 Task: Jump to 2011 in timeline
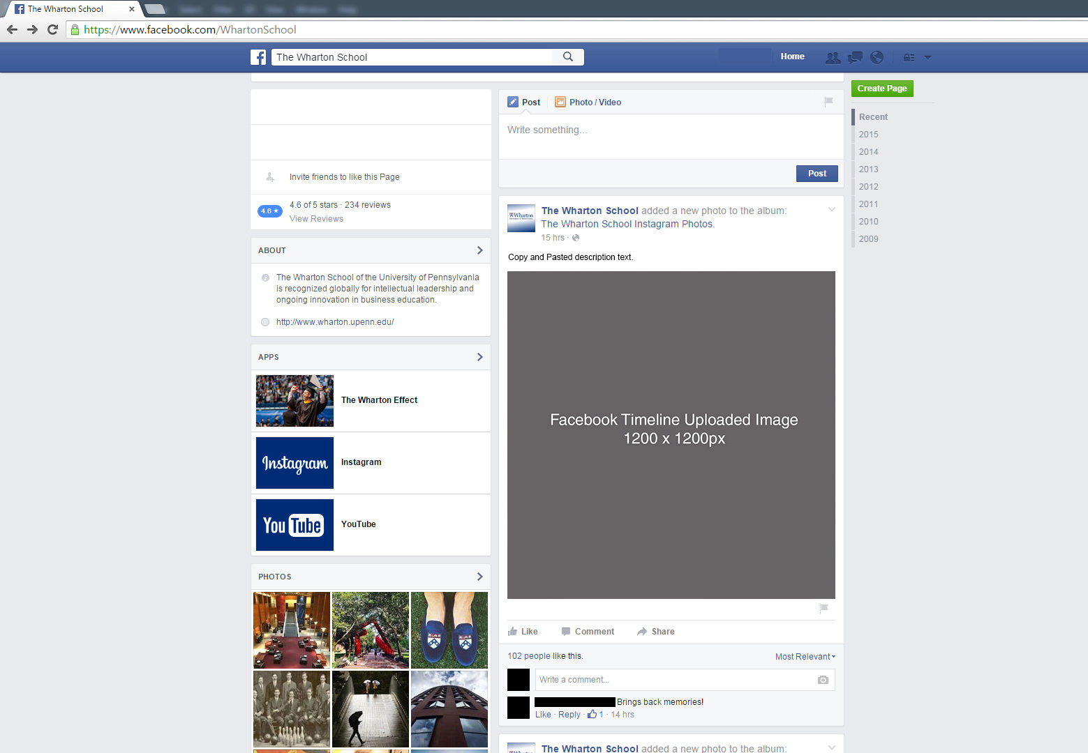(868, 204)
